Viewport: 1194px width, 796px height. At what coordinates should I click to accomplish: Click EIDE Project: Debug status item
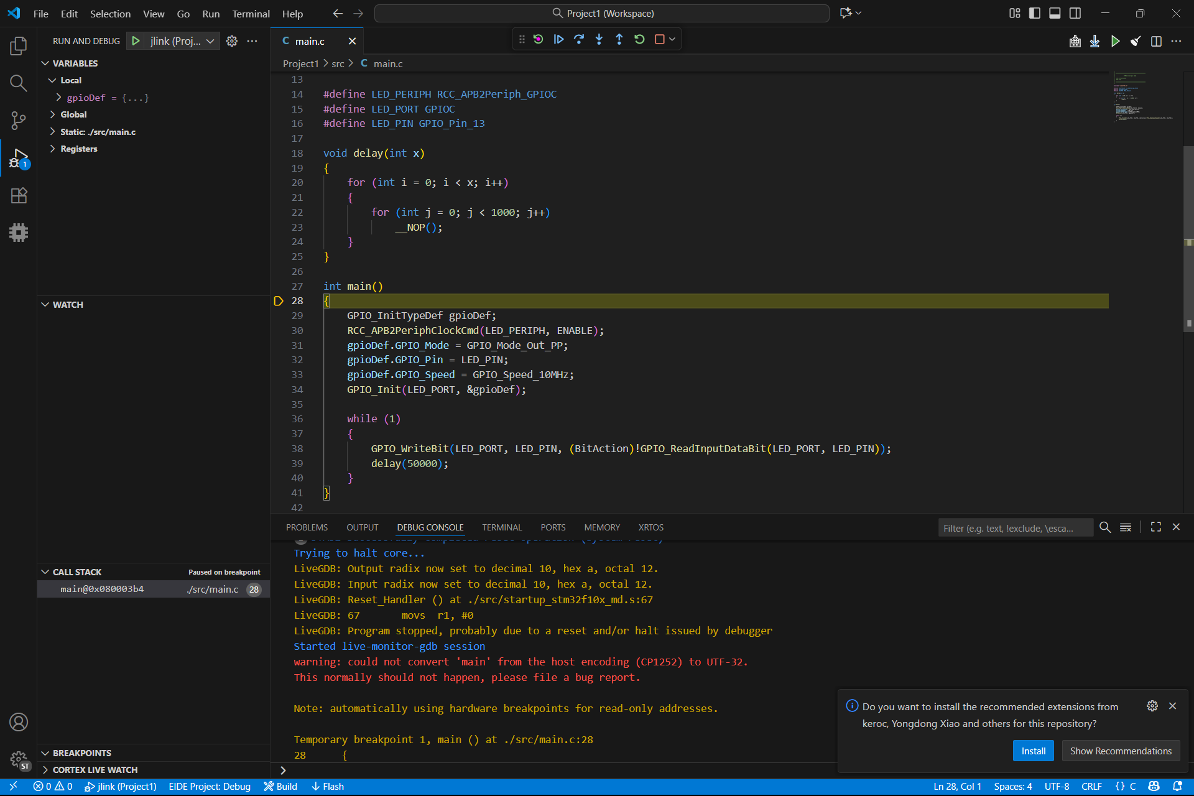(210, 787)
